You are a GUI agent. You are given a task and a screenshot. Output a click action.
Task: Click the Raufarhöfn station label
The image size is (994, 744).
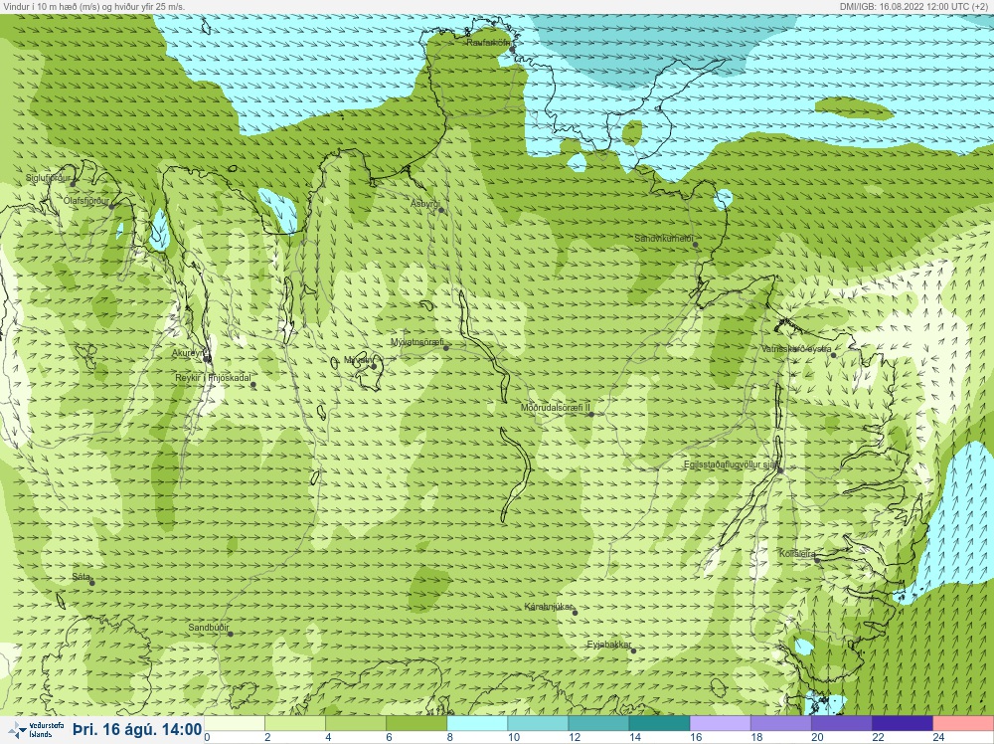[x=488, y=43]
